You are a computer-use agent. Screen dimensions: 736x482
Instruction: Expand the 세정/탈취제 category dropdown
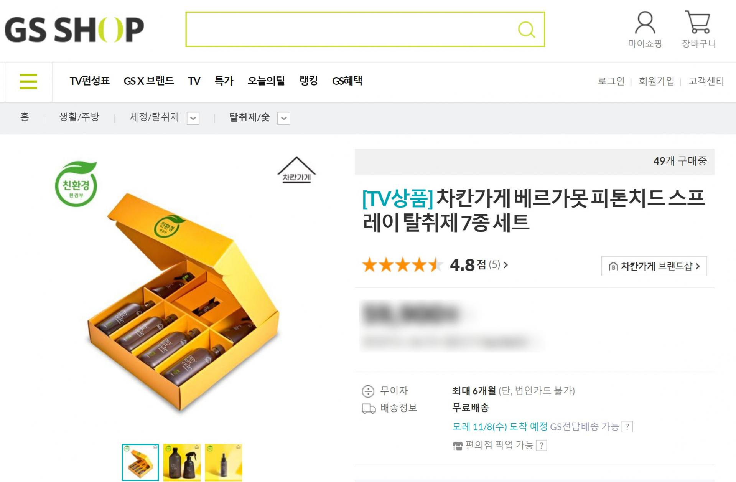(x=193, y=118)
